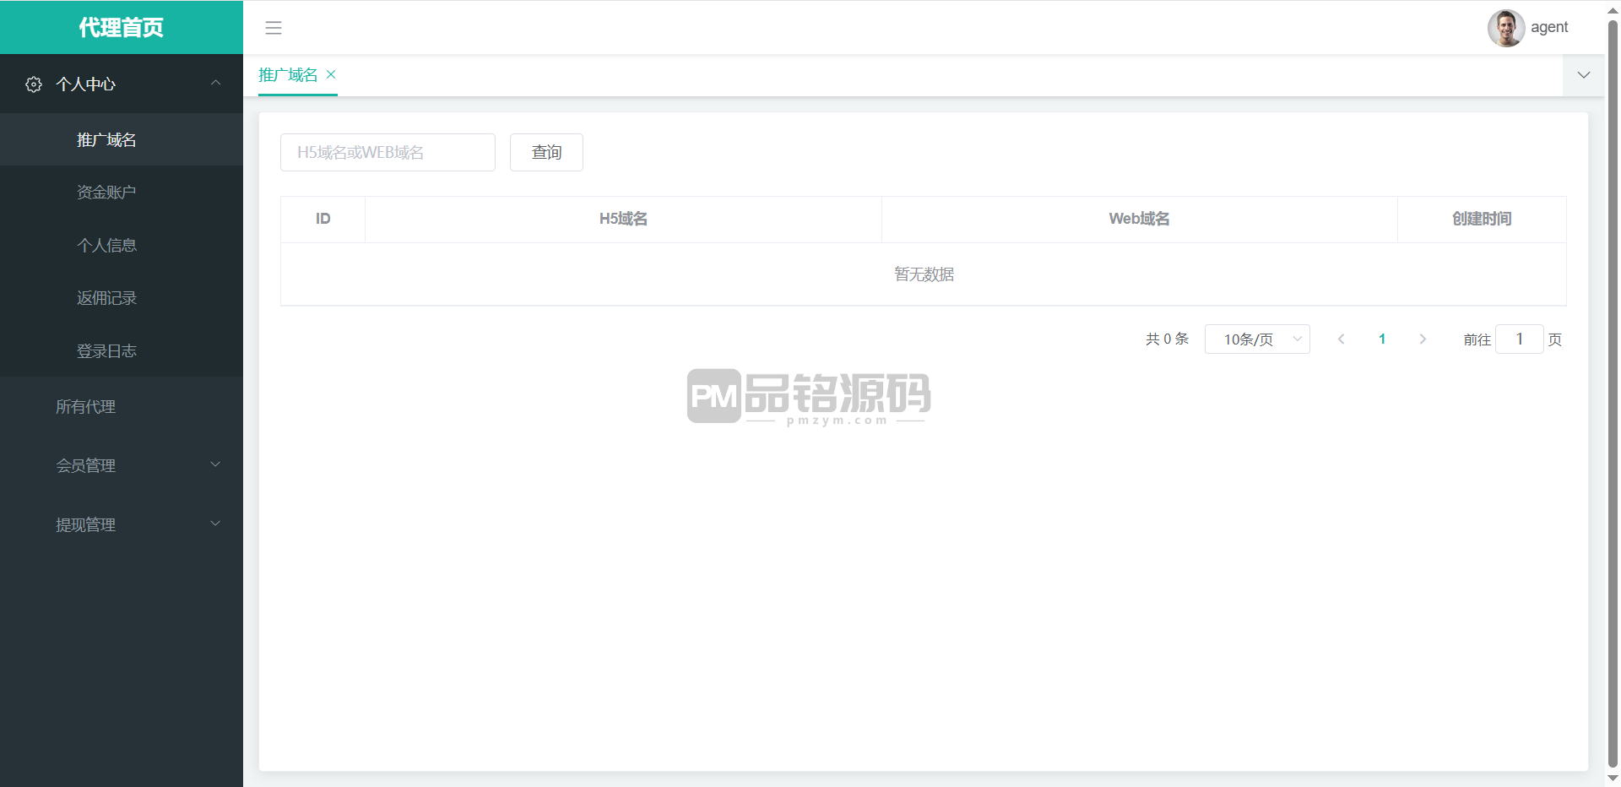1621x787 pixels.
Task: Collapse the 个人中心 menu arrow
Action: (215, 83)
